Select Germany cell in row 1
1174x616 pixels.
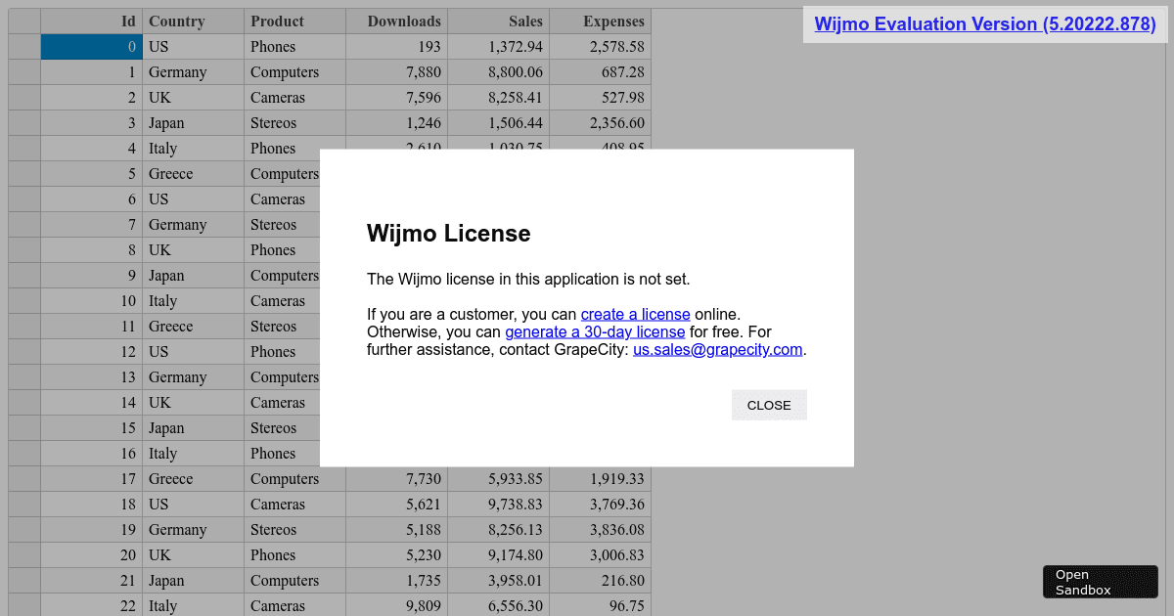[x=194, y=72]
